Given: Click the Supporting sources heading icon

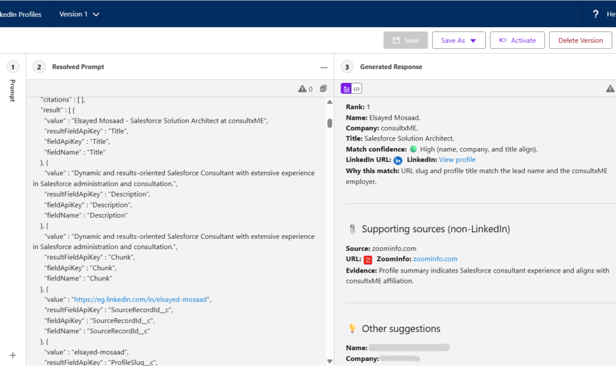Looking at the screenshot, I should [353, 229].
